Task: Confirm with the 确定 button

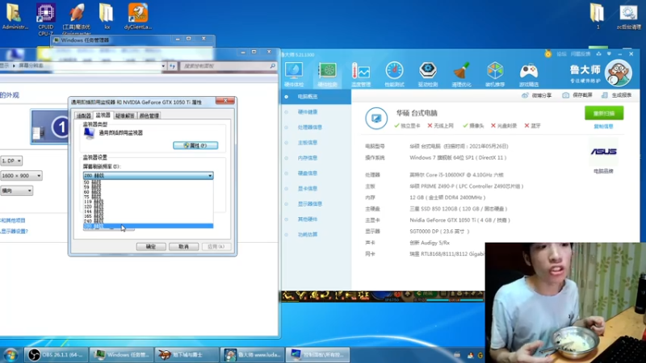Action: [x=151, y=247]
